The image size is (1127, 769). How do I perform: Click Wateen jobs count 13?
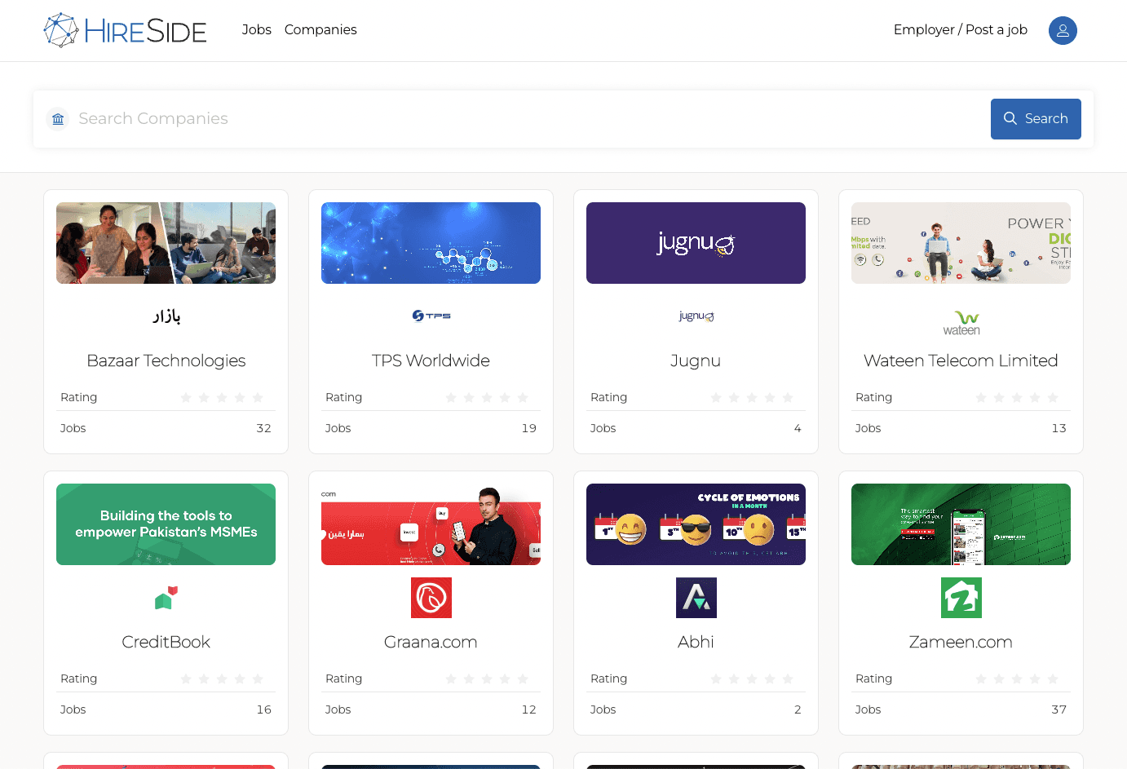[x=1058, y=428]
